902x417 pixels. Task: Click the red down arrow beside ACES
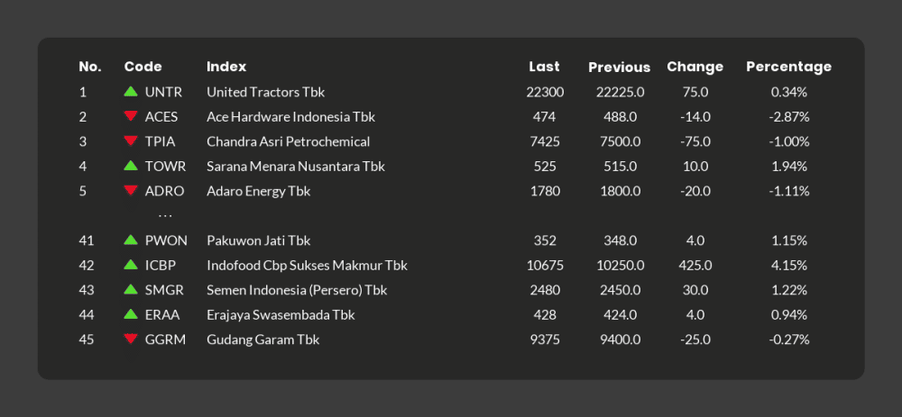coord(131,116)
